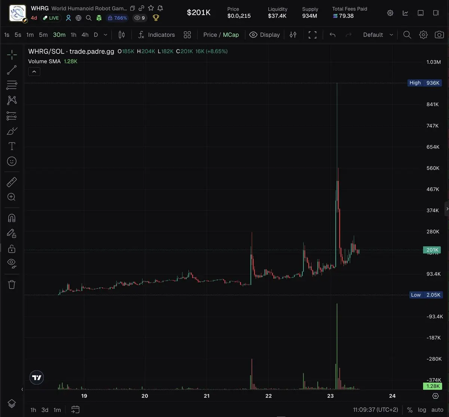Screen dimensions: 449x417
Task: Open the object tree layers icon
Action: pos(12,404)
